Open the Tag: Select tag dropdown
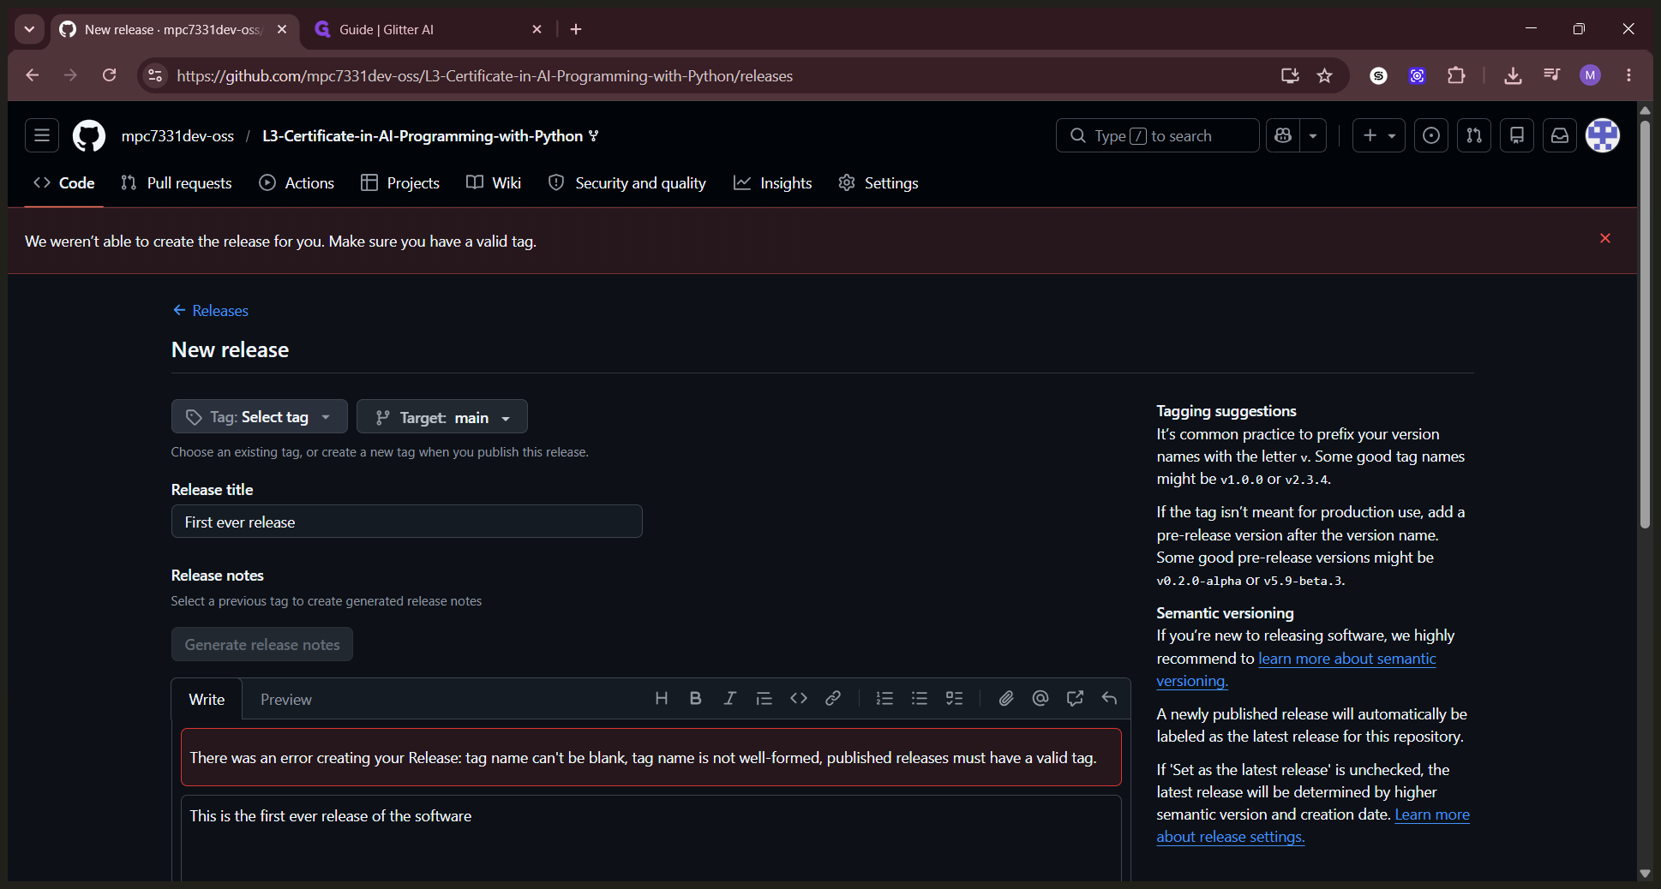 (x=259, y=416)
